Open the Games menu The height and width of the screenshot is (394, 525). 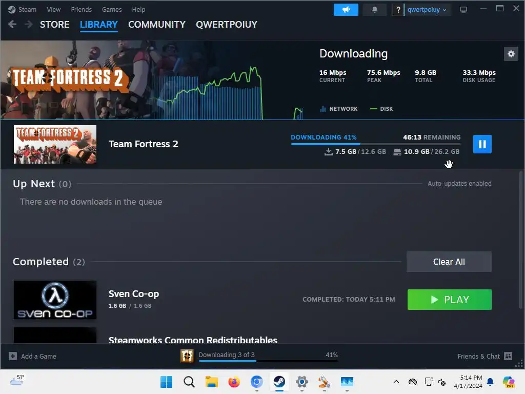pyautogui.click(x=112, y=10)
